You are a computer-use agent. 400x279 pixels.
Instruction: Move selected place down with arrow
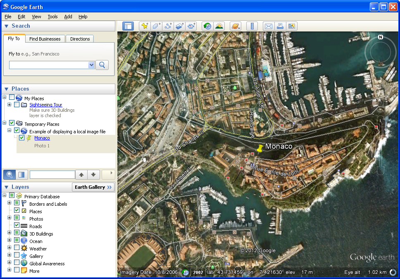(x=93, y=175)
